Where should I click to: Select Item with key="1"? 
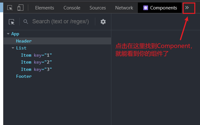[36, 55]
